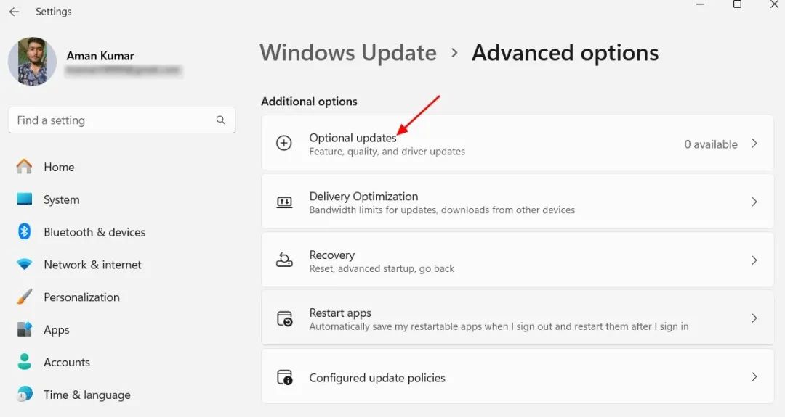The width and height of the screenshot is (785, 417).
Task: Click the Find a setting search box
Action: [x=113, y=120]
